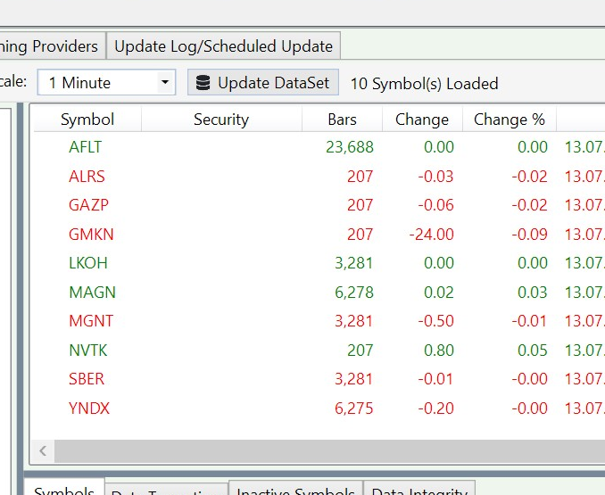Screen dimensions: 605x495
Task: Click the Update DataSet button
Action: point(263,82)
